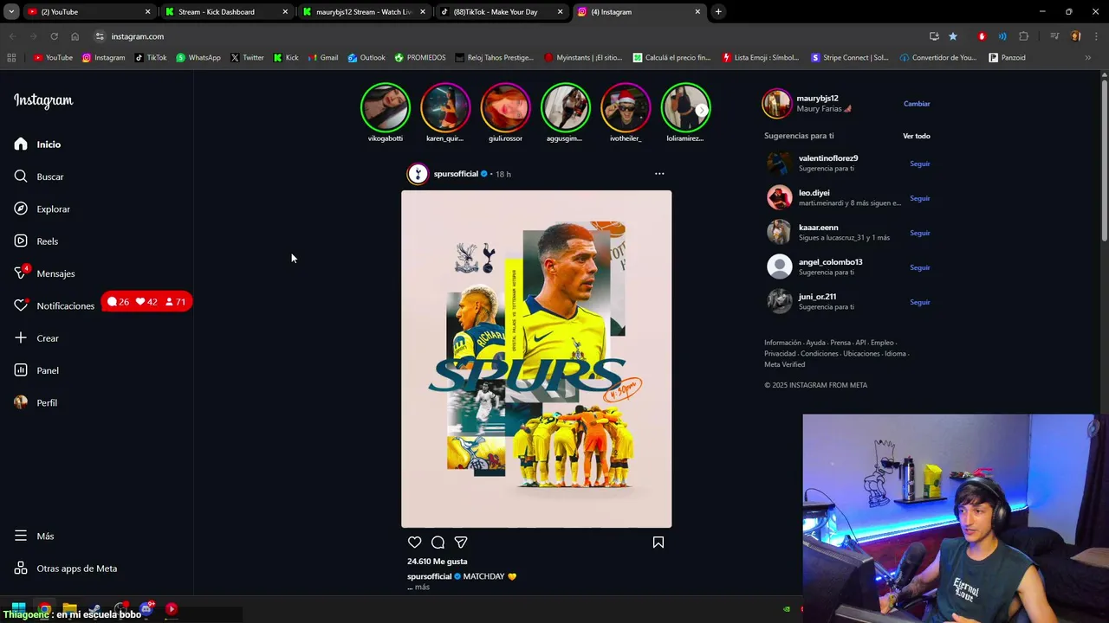1109x623 pixels.
Task: View giuli.rossor story
Action: [x=505, y=107]
